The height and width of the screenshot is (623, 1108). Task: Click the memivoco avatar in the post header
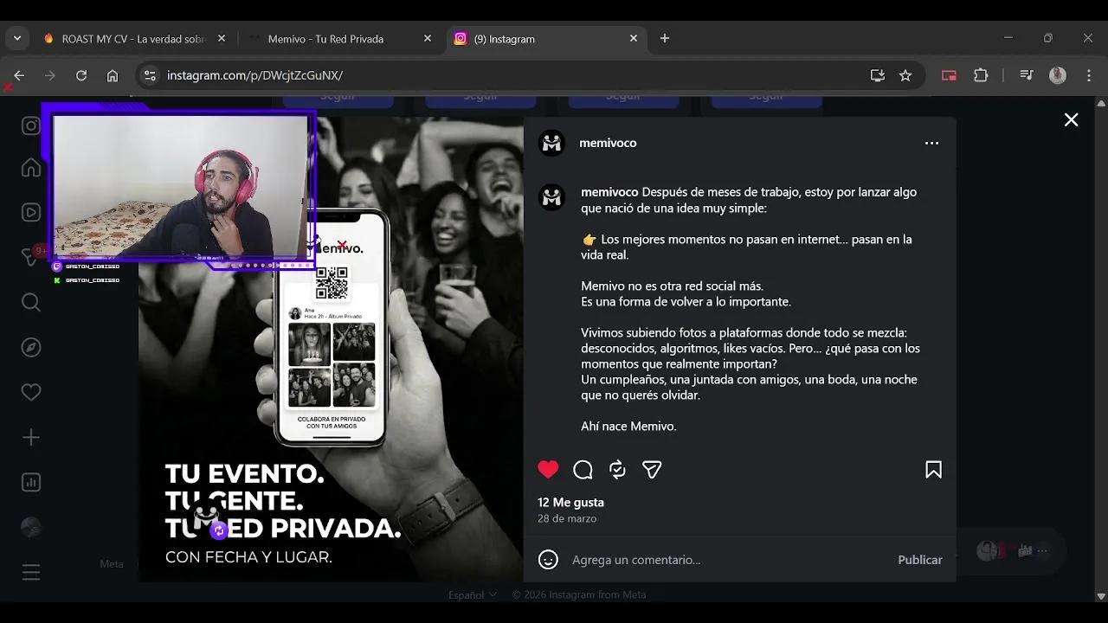551,143
